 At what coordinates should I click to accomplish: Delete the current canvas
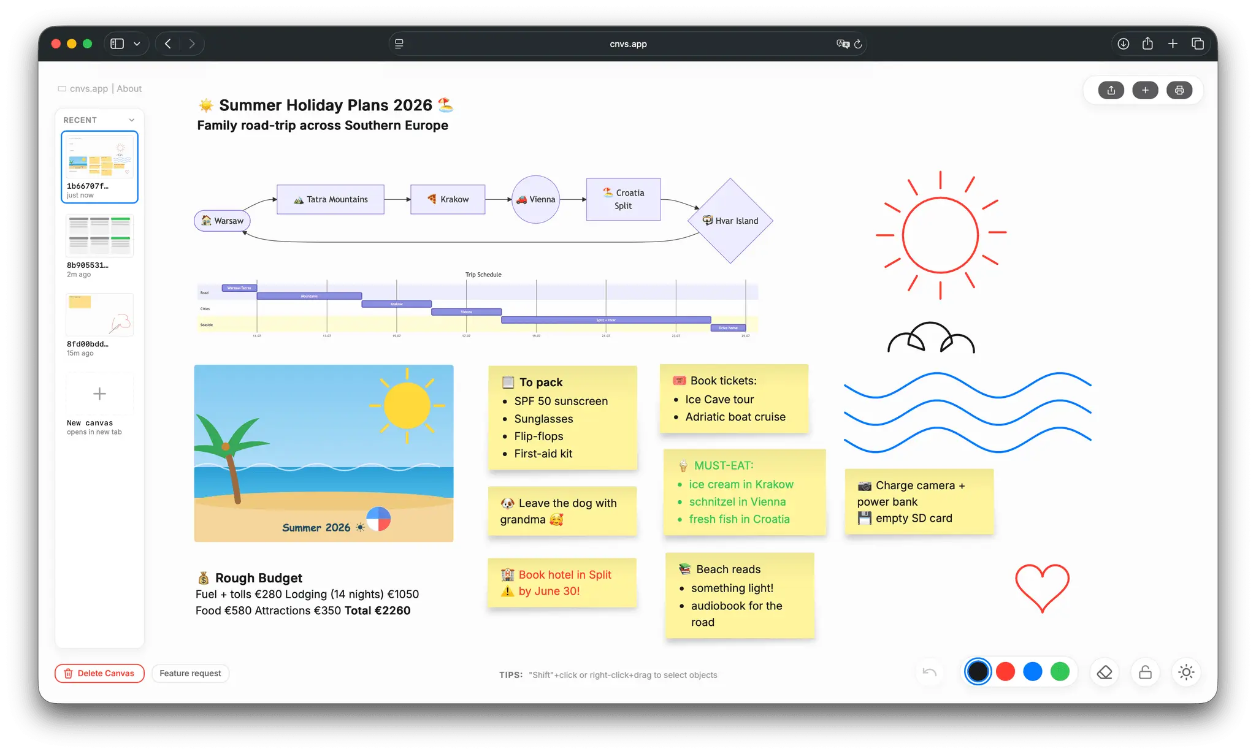point(99,673)
